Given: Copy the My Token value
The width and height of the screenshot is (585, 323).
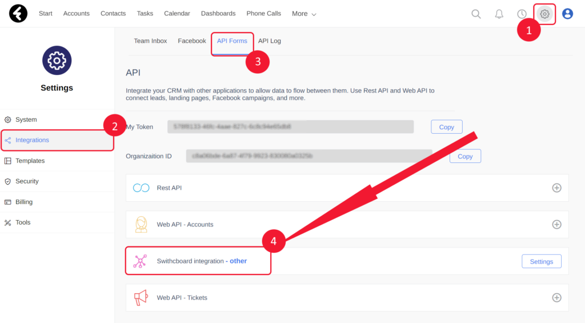Looking at the screenshot, I should [x=446, y=127].
